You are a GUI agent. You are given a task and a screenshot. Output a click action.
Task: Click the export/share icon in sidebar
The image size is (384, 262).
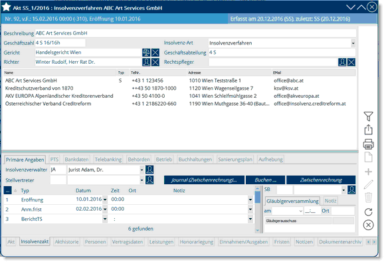pos(368,130)
